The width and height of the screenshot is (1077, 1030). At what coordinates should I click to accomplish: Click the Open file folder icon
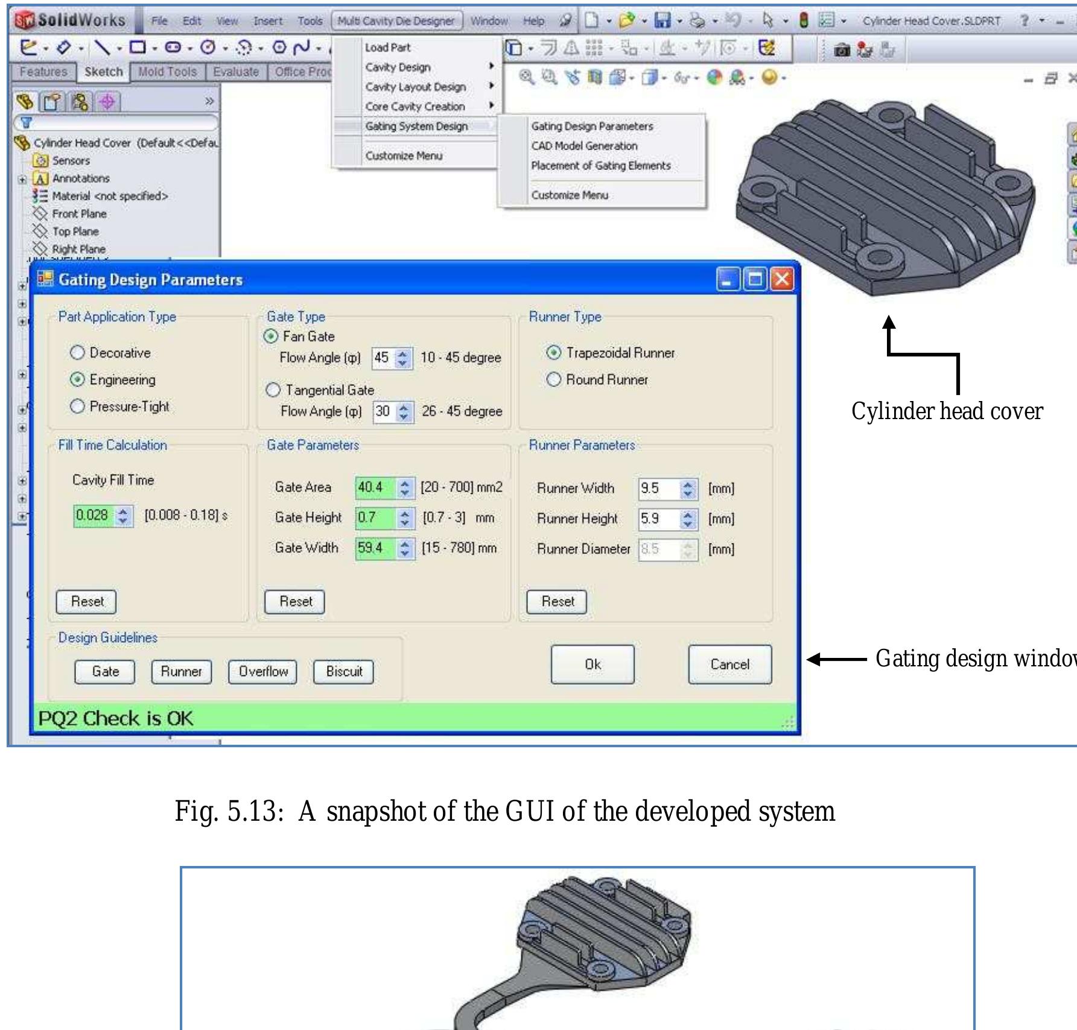point(627,21)
